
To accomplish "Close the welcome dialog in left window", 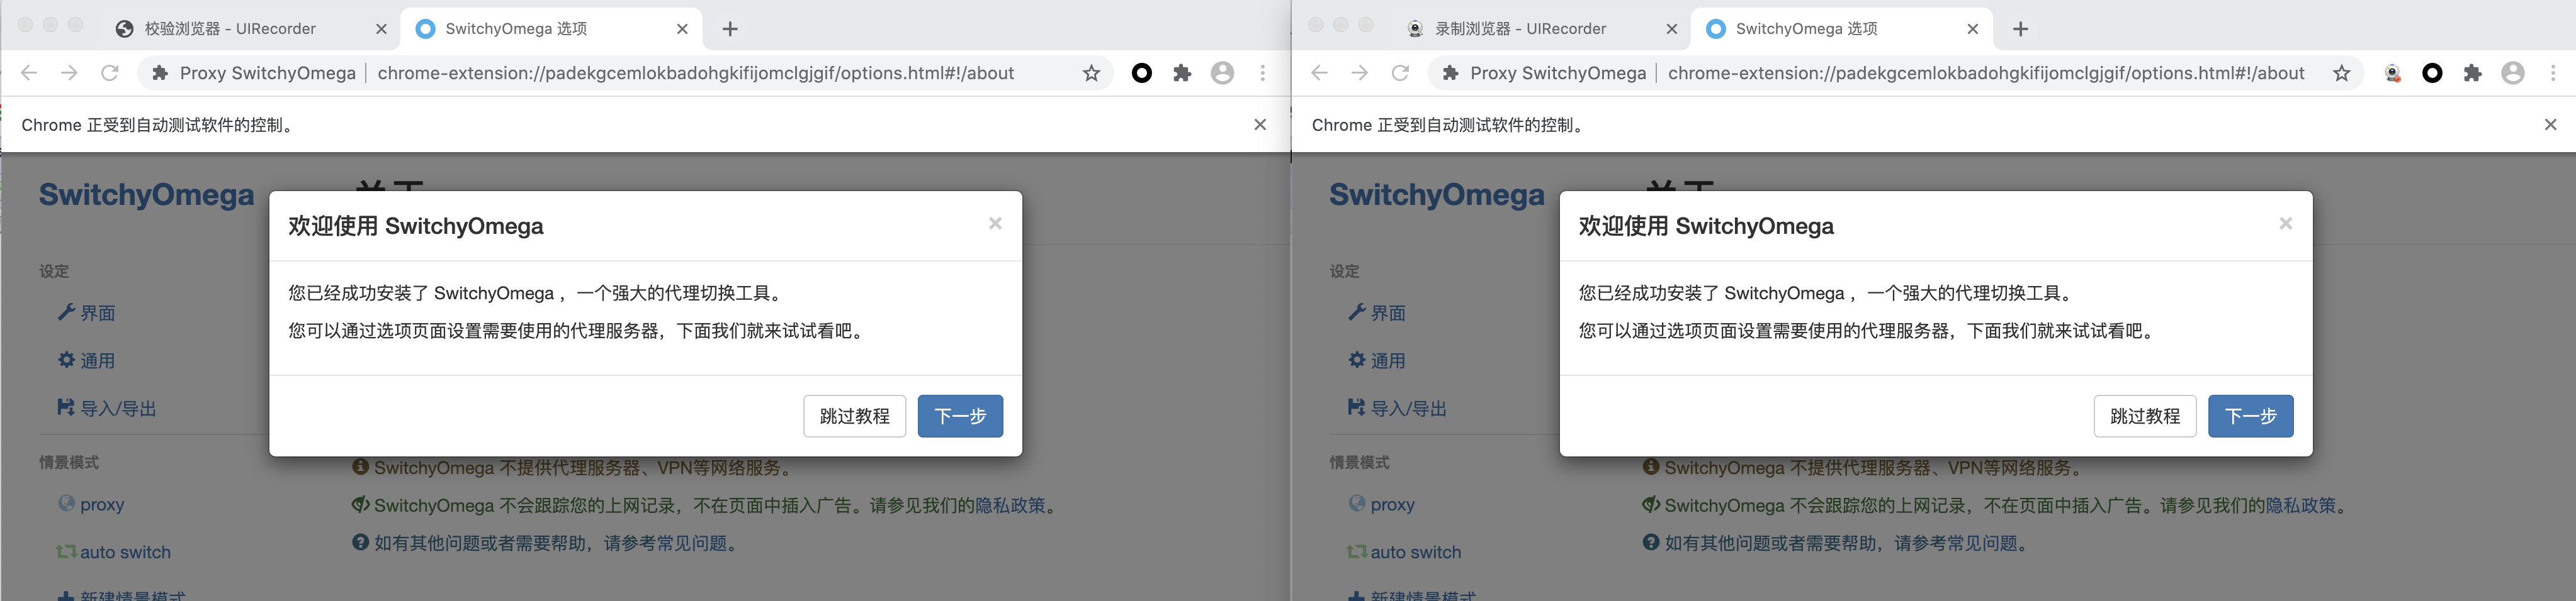I will pos(995,224).
